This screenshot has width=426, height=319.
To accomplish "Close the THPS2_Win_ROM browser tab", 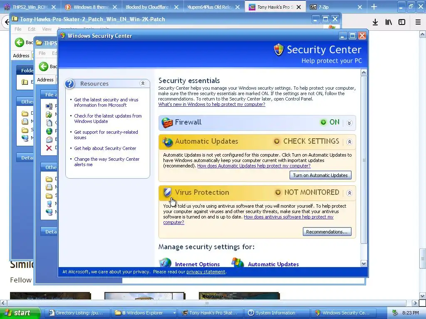I will 54,7.
